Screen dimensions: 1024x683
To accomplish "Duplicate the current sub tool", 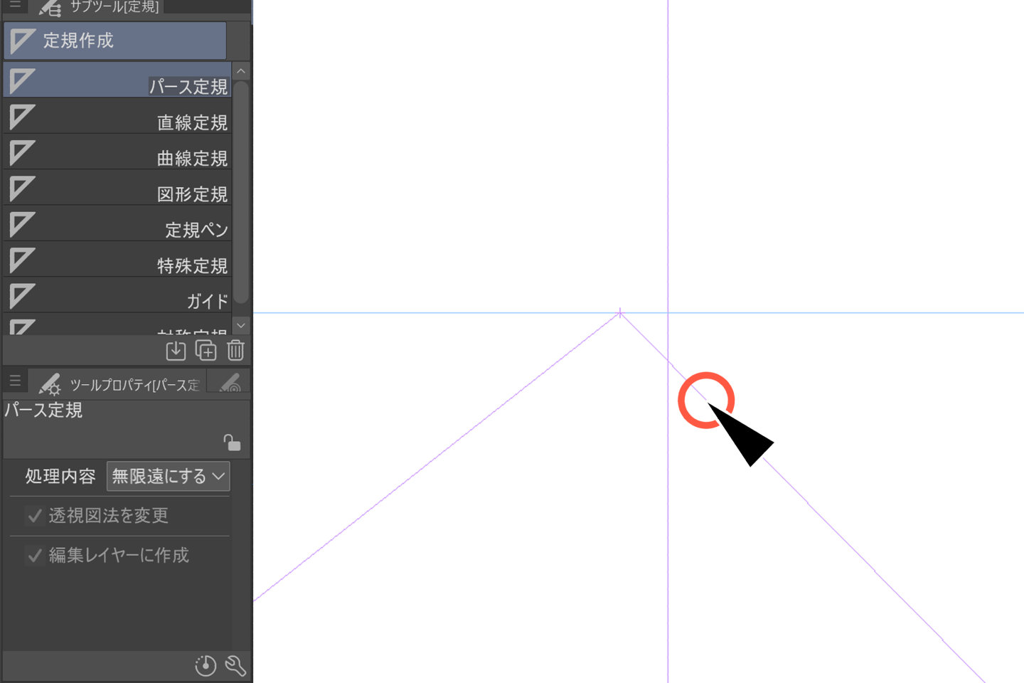I will [206, 351].
